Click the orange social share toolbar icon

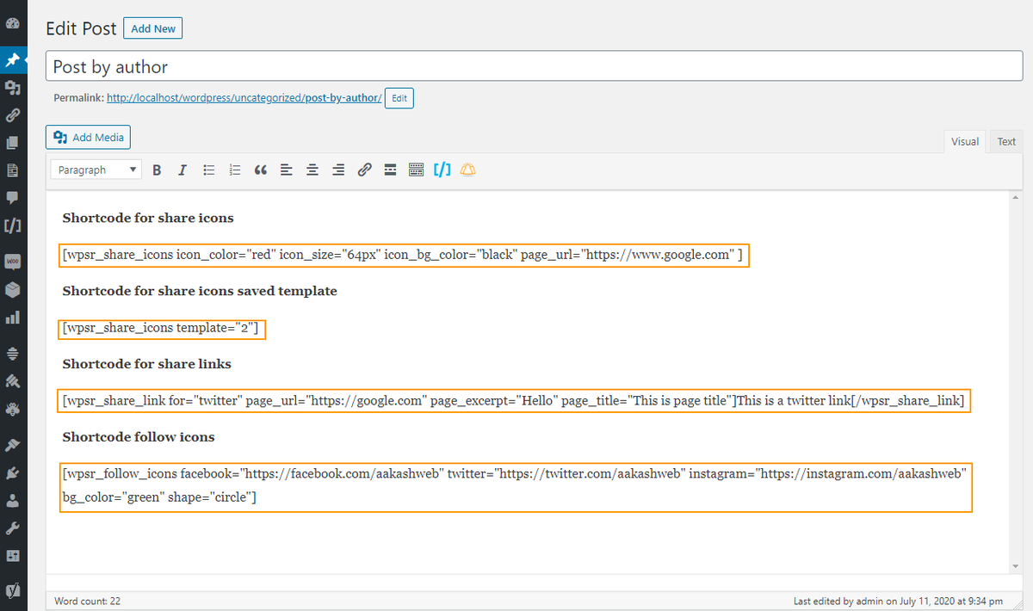[467, 170]
